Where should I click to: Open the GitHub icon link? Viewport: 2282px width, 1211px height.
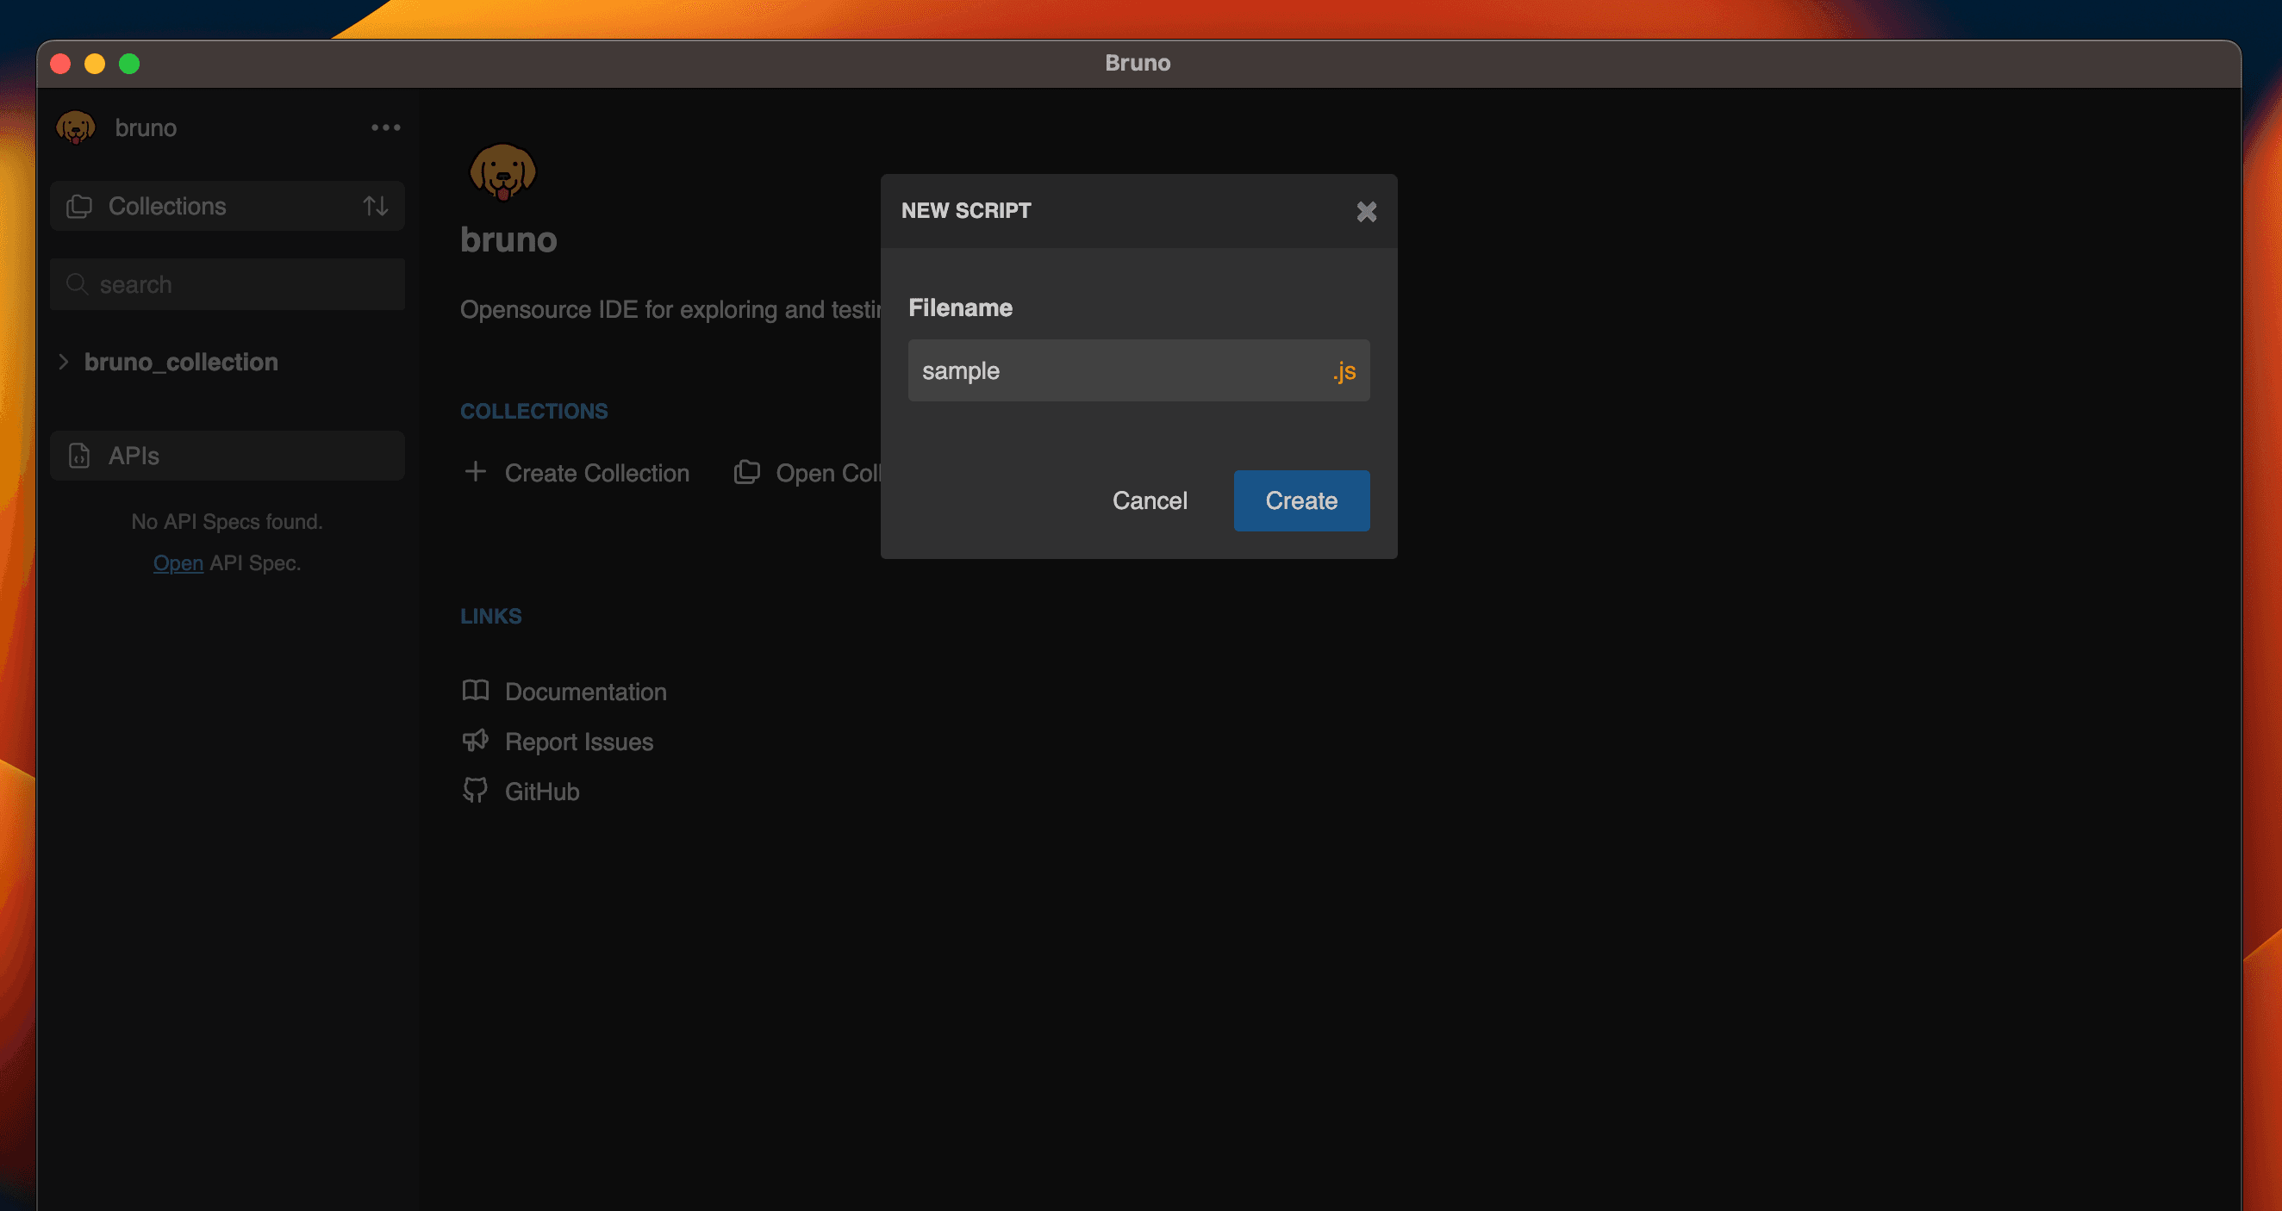(476, 791)
